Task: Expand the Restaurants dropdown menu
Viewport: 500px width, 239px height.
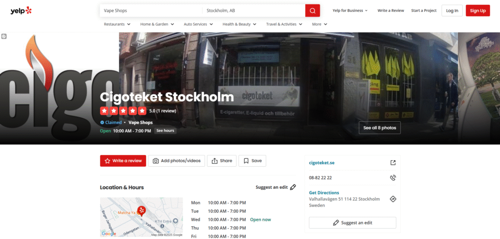Action: (117, 24)
